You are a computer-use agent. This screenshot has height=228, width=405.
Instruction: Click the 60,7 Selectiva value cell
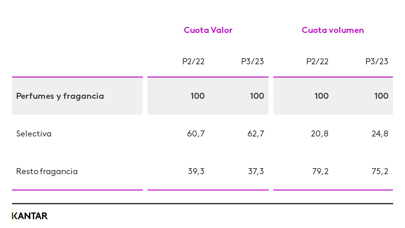point(196,134)
